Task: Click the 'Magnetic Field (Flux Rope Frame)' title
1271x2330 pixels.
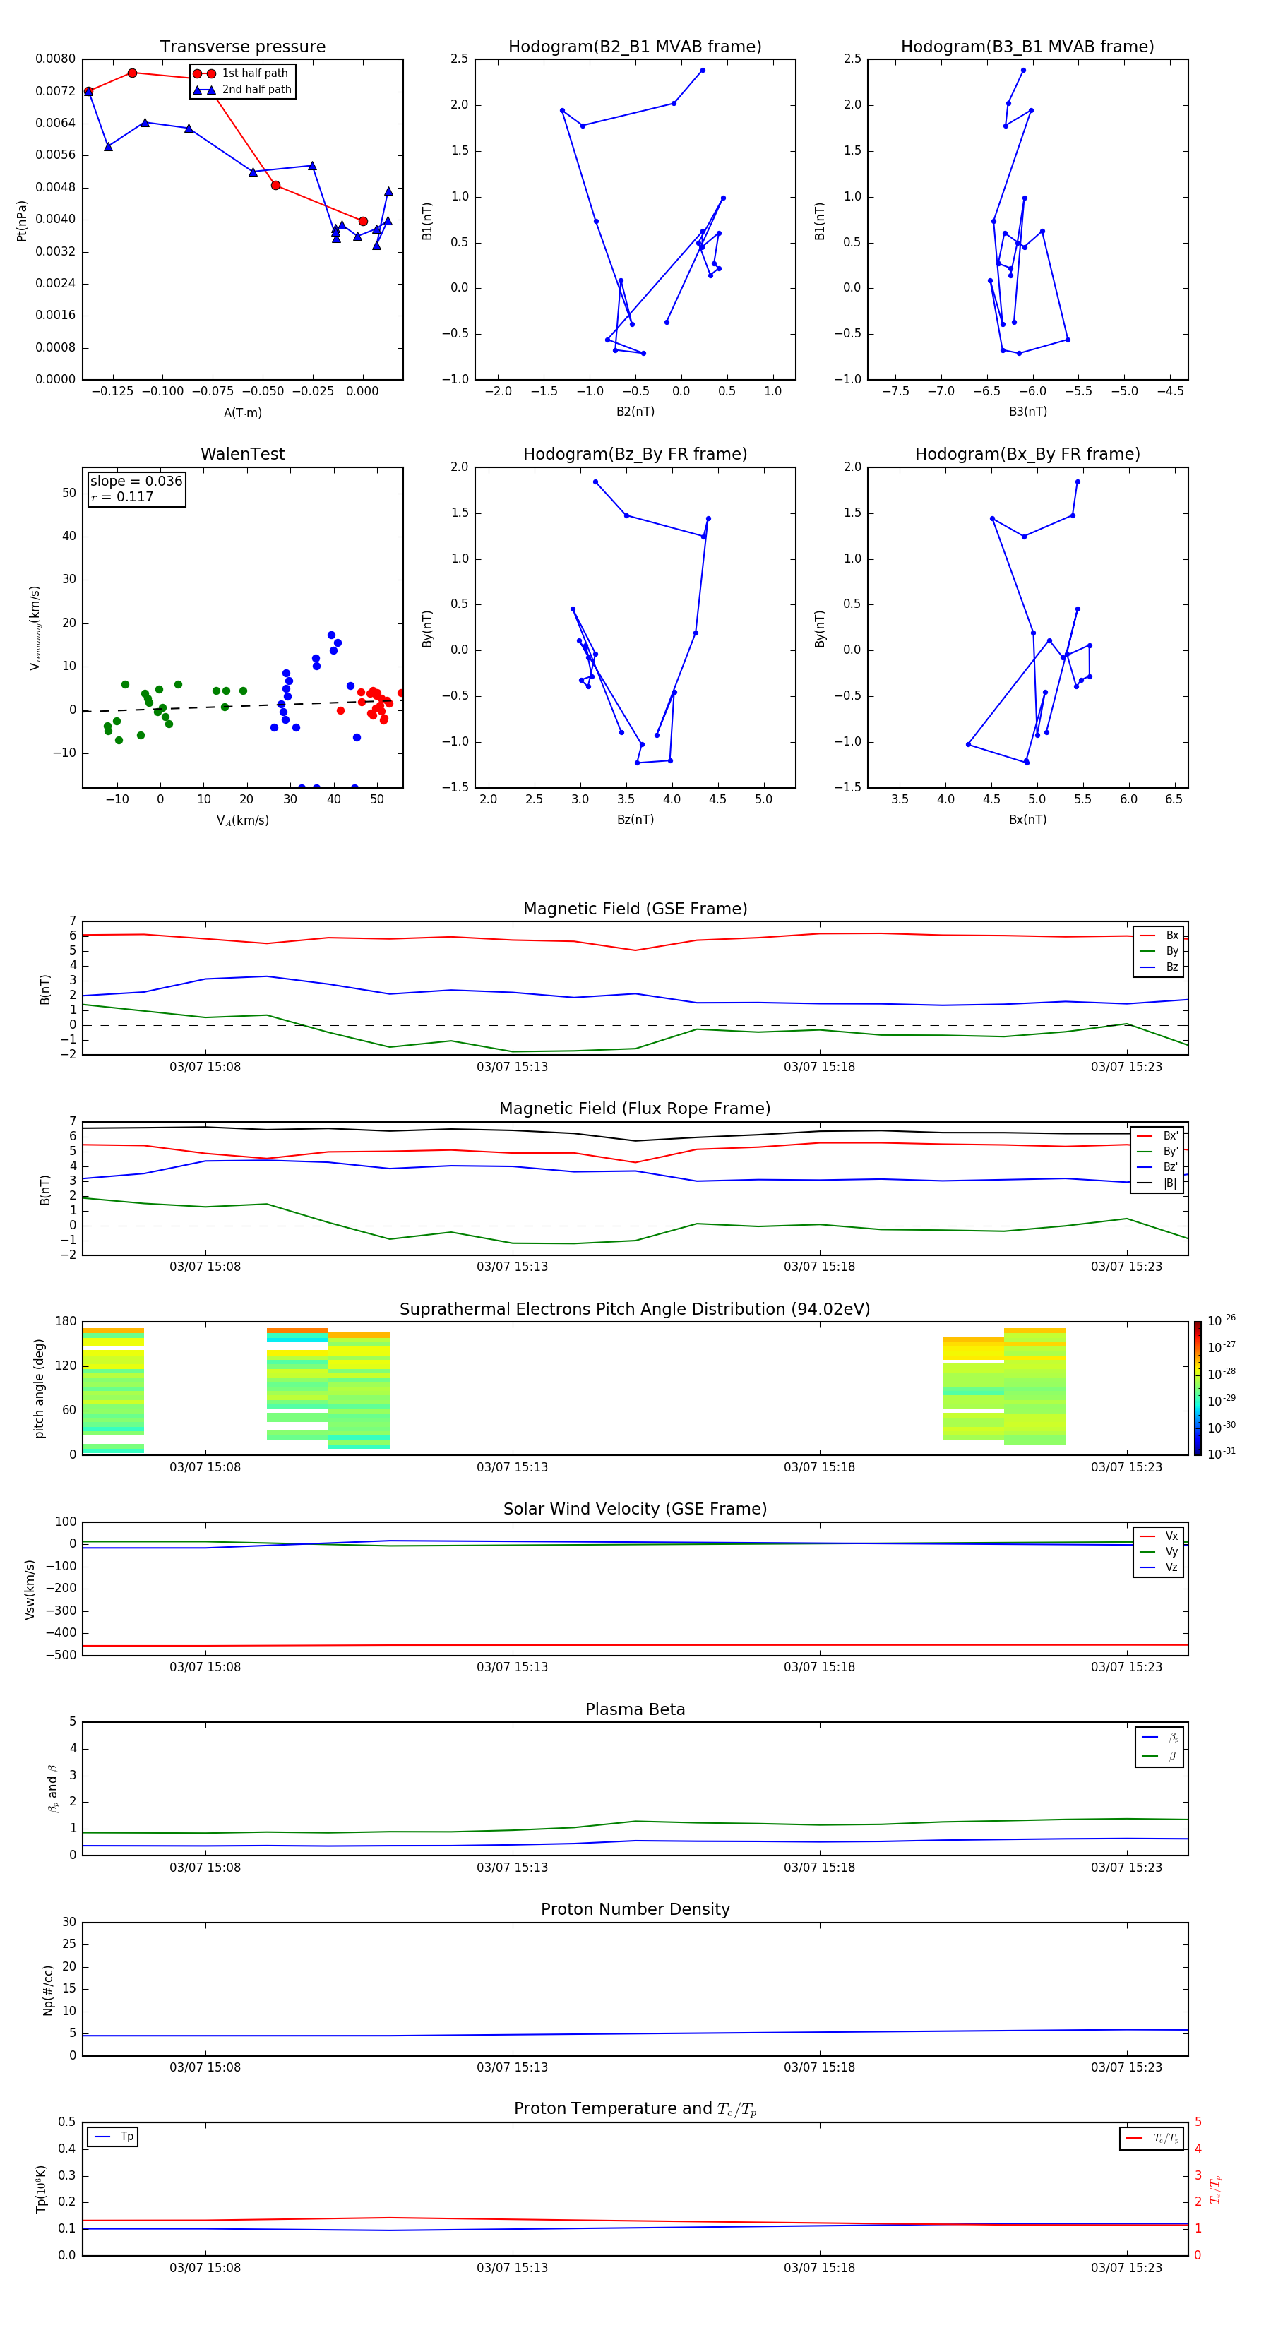Action: tap(635, 1109)
